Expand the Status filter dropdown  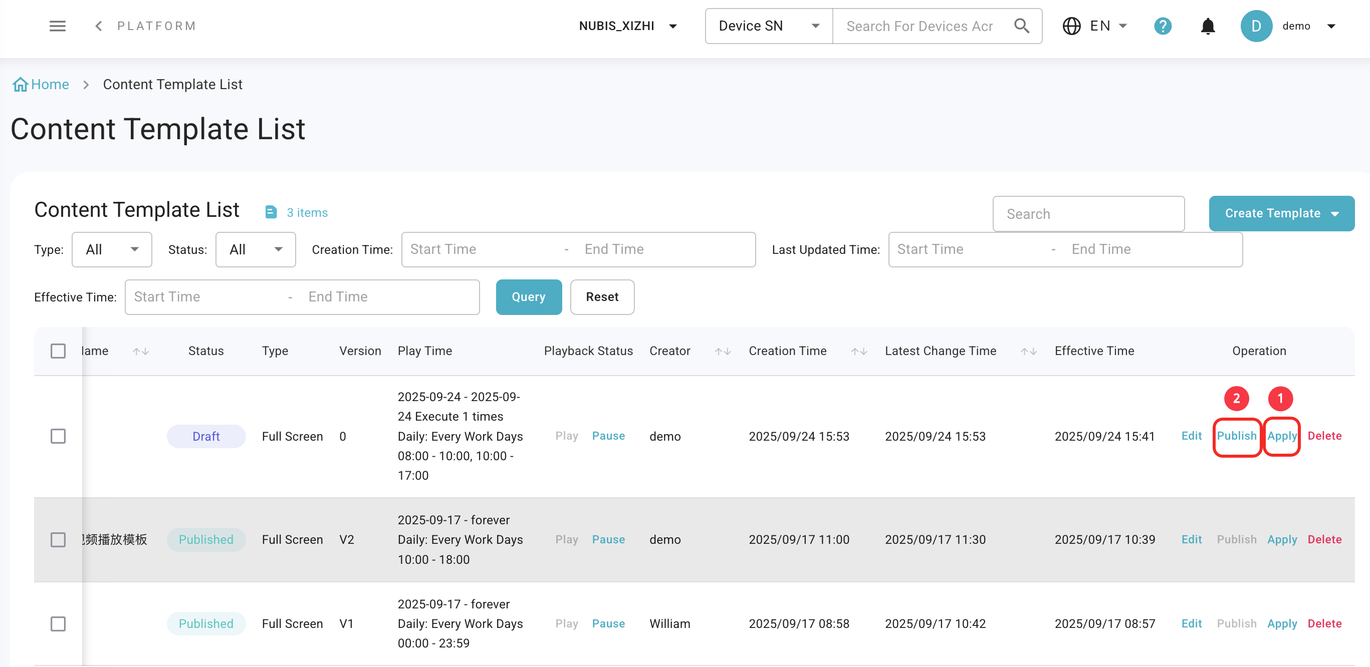(x=255, y=249)
